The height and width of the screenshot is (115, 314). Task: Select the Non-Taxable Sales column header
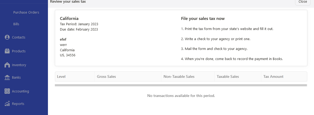(188, 76)
